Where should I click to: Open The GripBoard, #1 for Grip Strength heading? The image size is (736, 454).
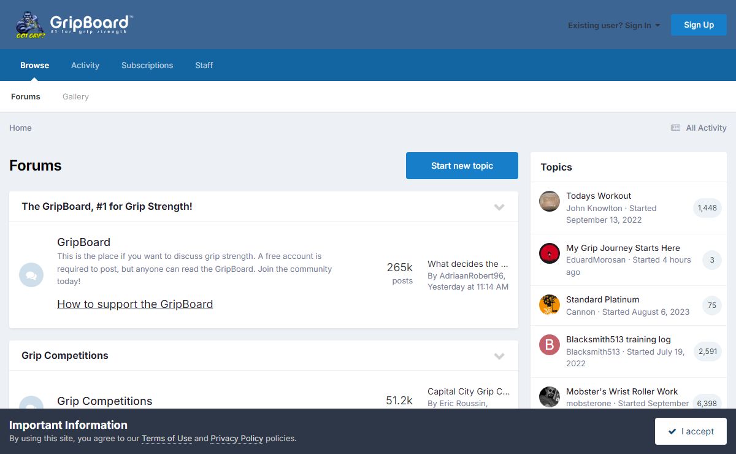tap(107, 207)
